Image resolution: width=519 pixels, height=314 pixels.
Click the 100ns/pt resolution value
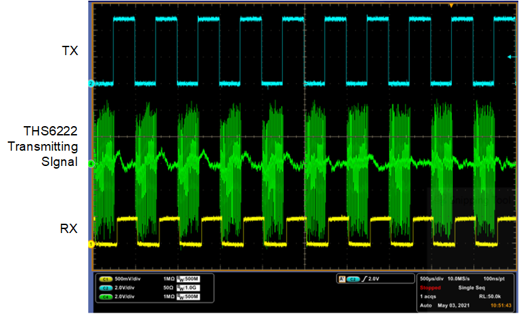[494, 279]
